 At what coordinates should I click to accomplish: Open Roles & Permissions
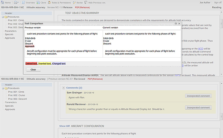click(x=59, y=3)
